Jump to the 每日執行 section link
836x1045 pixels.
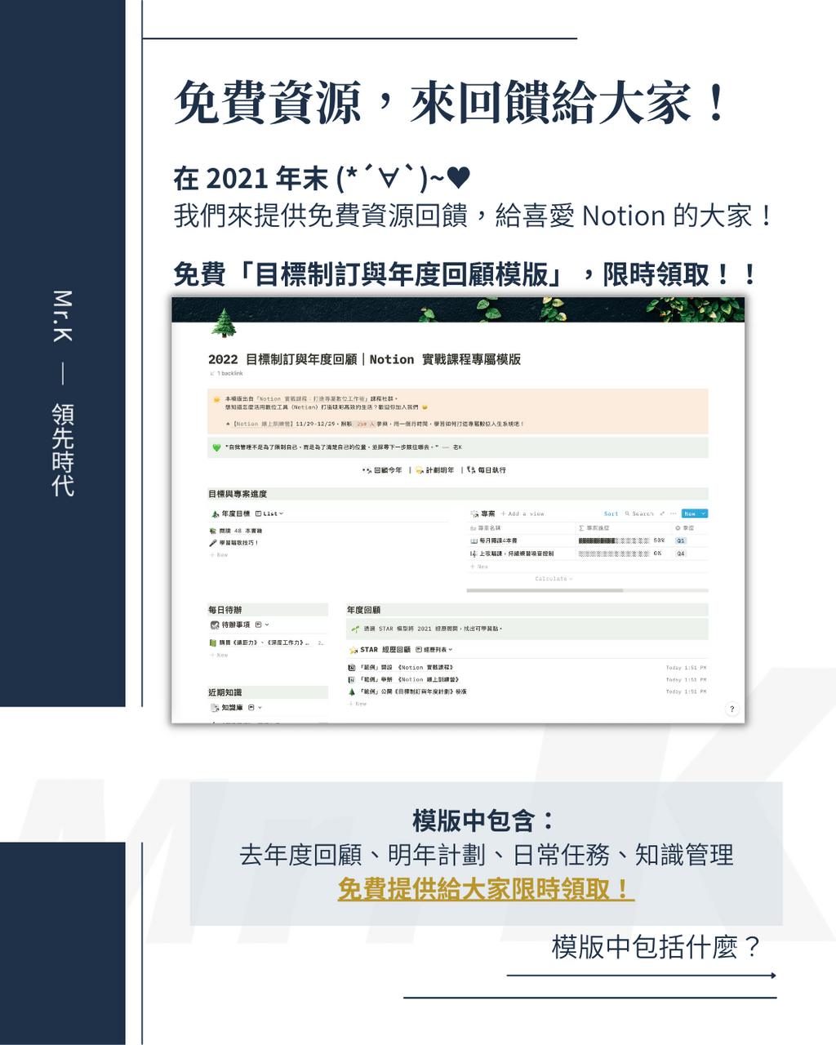(487, 470)
